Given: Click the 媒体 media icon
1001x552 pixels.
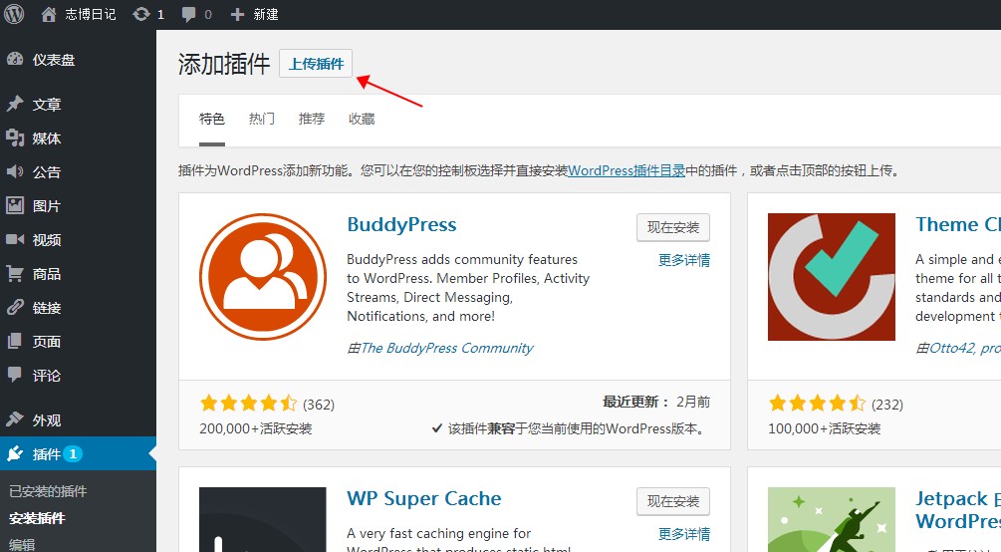Looking at the screenshot, I should coord(15,138).
